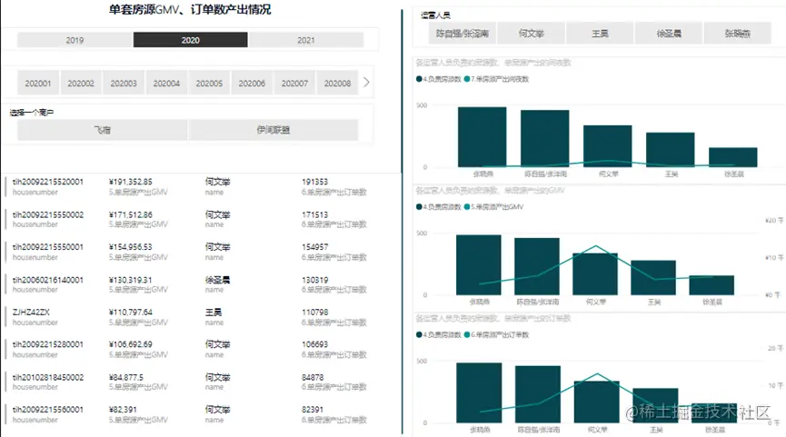The width and height of the screenshot is (786, 437).
Task: Filter by month 202003
Action: click(124, 84)
